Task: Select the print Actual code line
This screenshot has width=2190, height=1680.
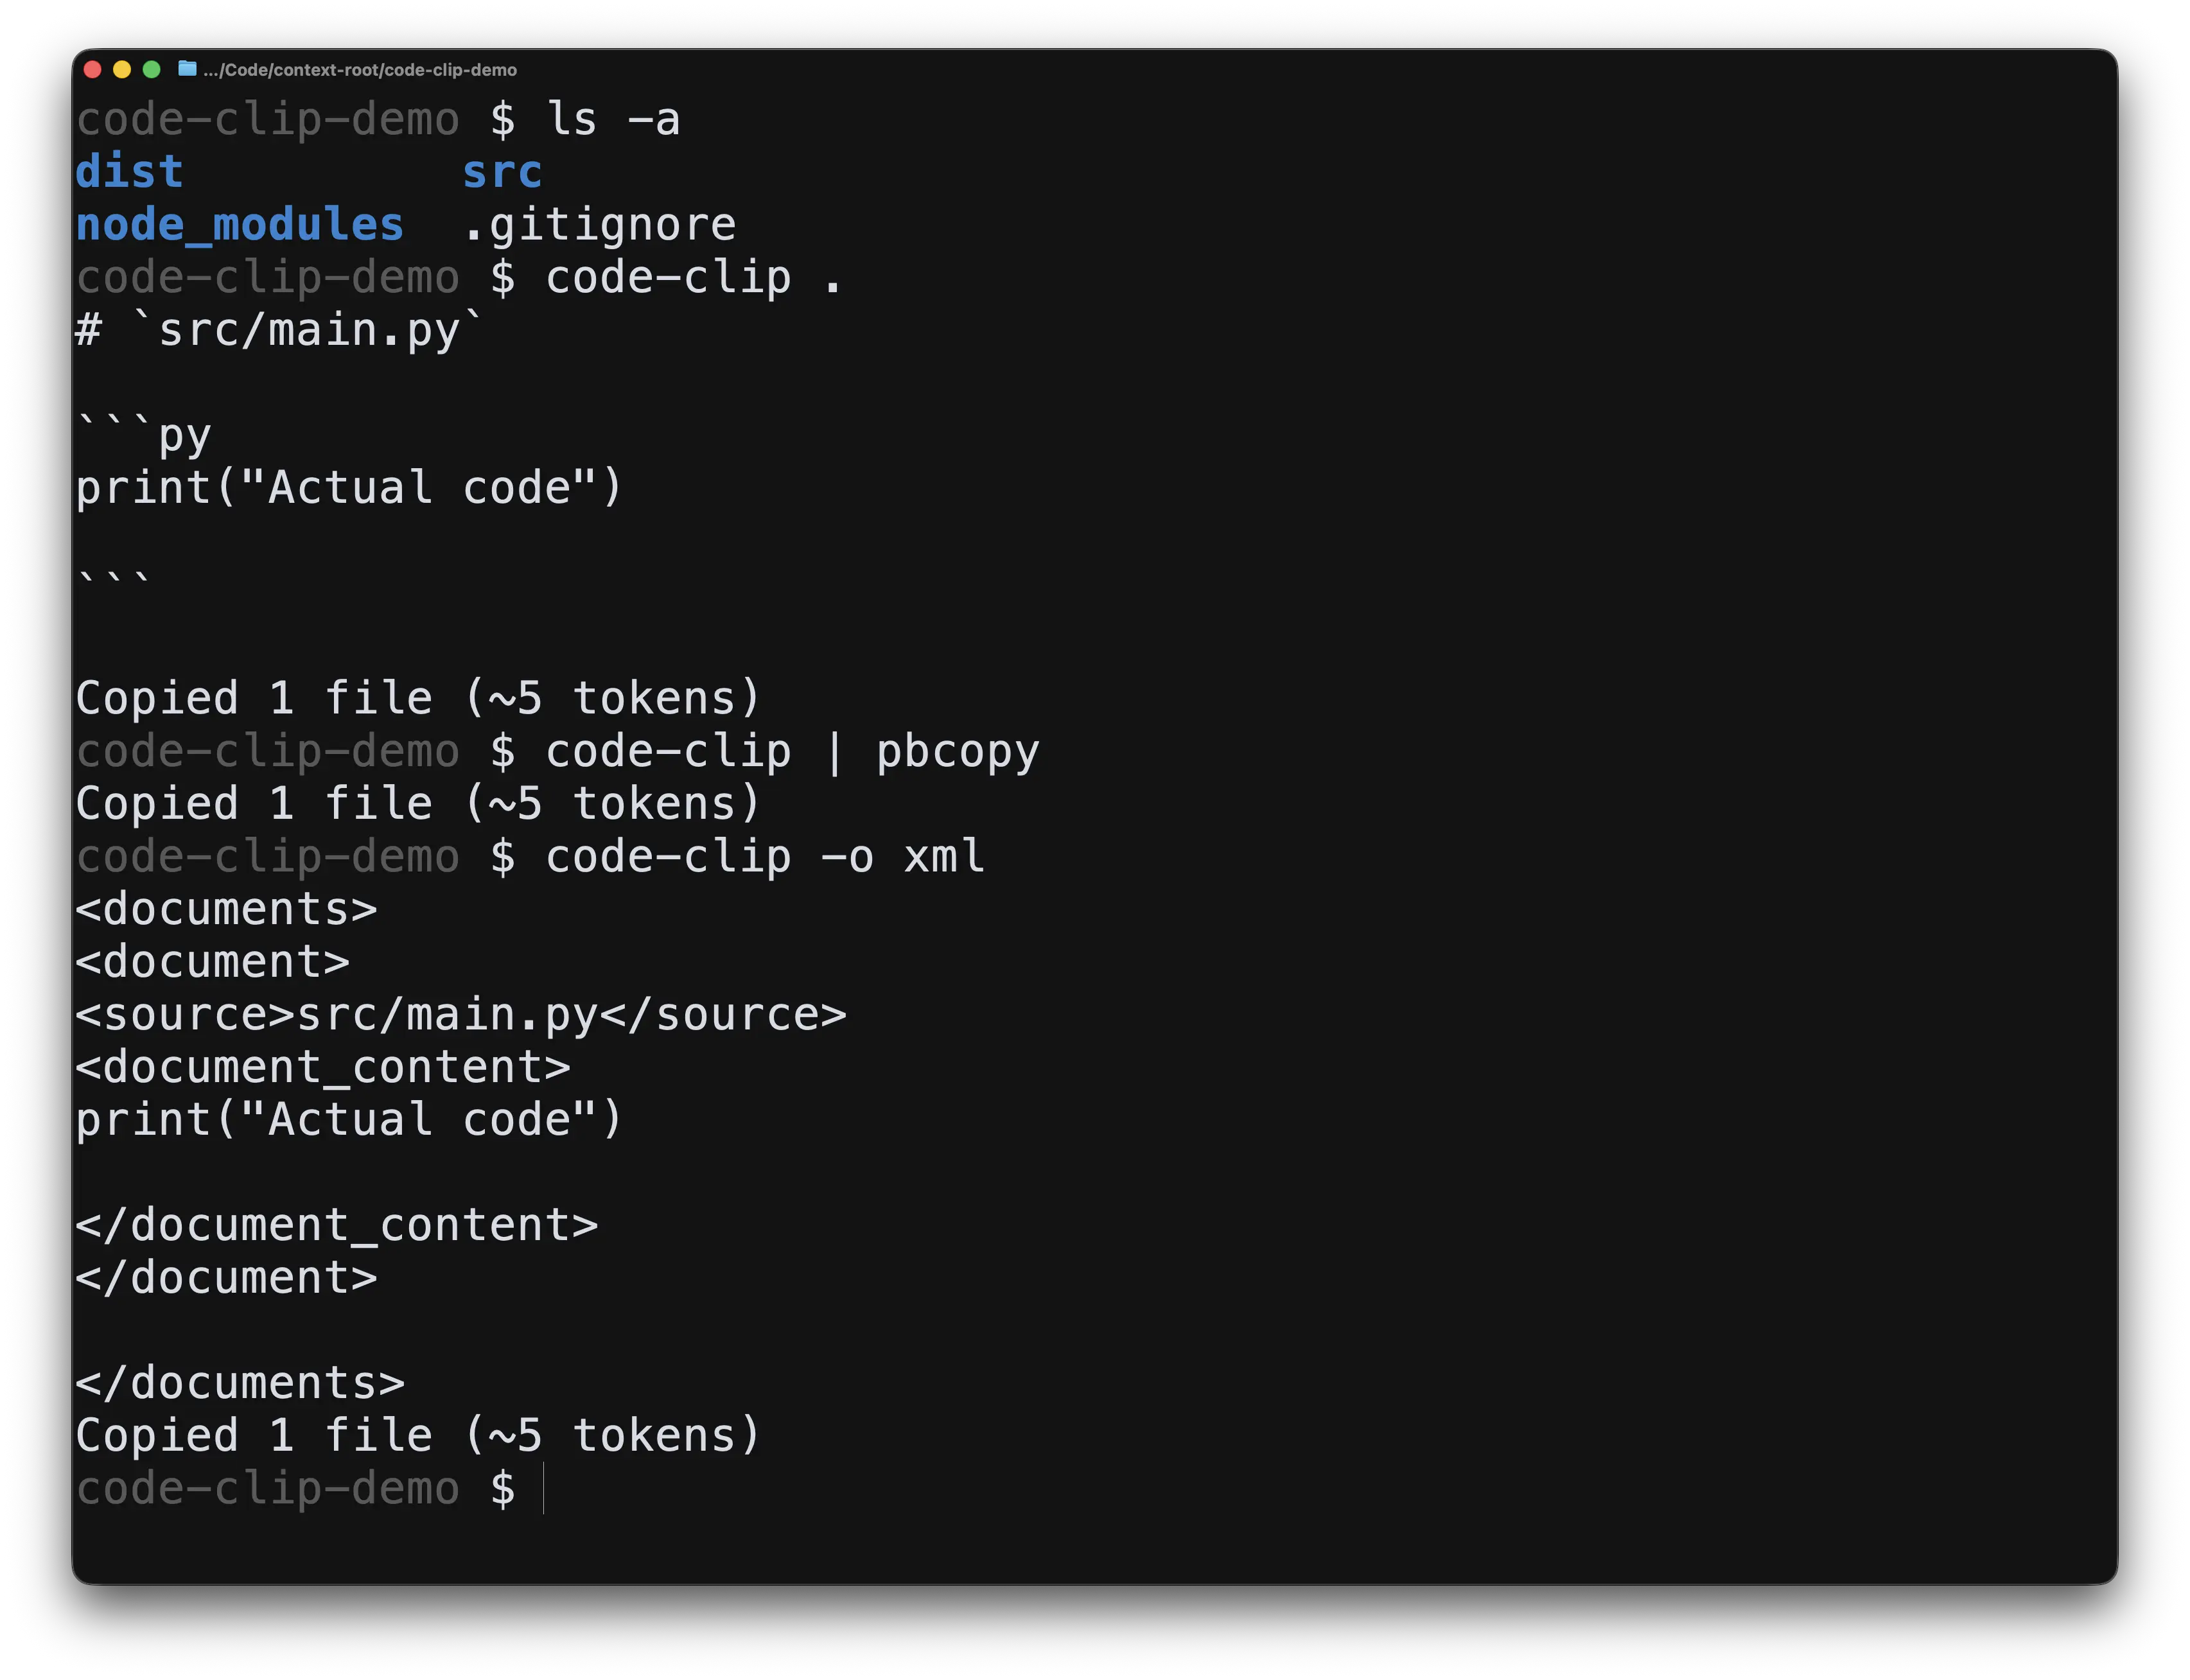Action: (349, 487)
